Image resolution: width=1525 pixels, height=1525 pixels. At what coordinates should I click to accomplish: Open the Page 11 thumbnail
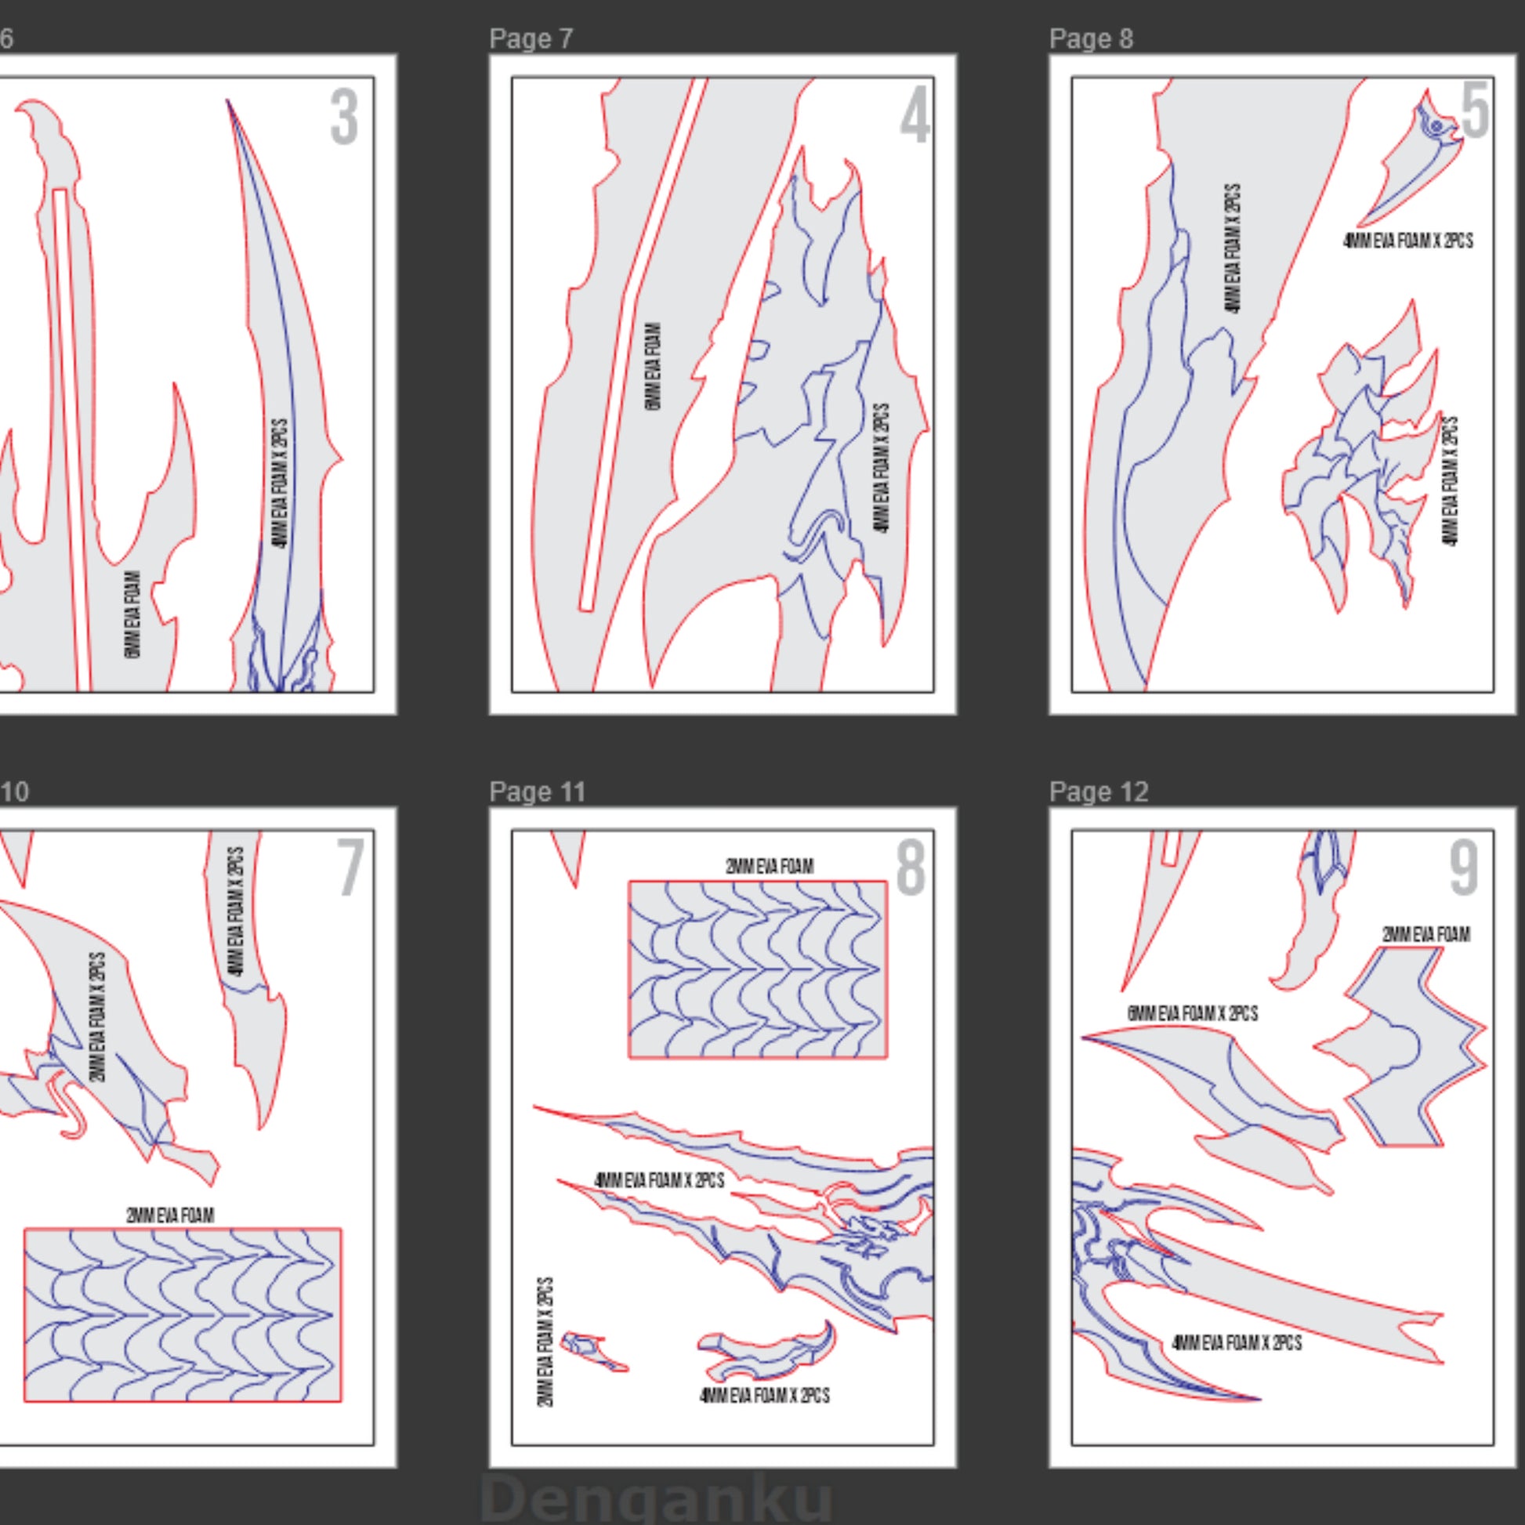point(723,1137)
